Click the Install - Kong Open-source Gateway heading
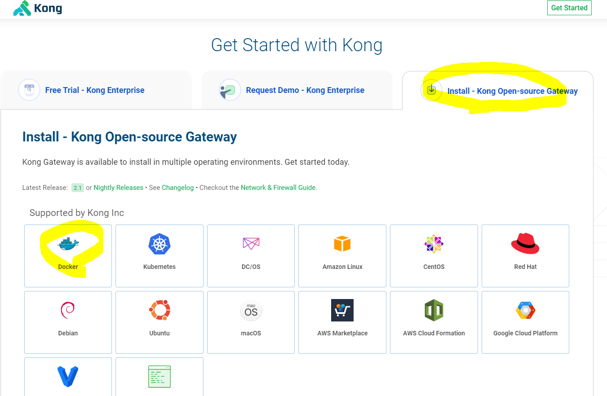 click(129, 137)
